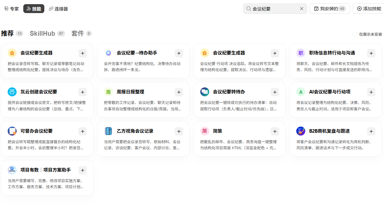
Task: Click description starting 提供会议链接或会议原文
Action: pyautogui.click(x=47, y=106)
